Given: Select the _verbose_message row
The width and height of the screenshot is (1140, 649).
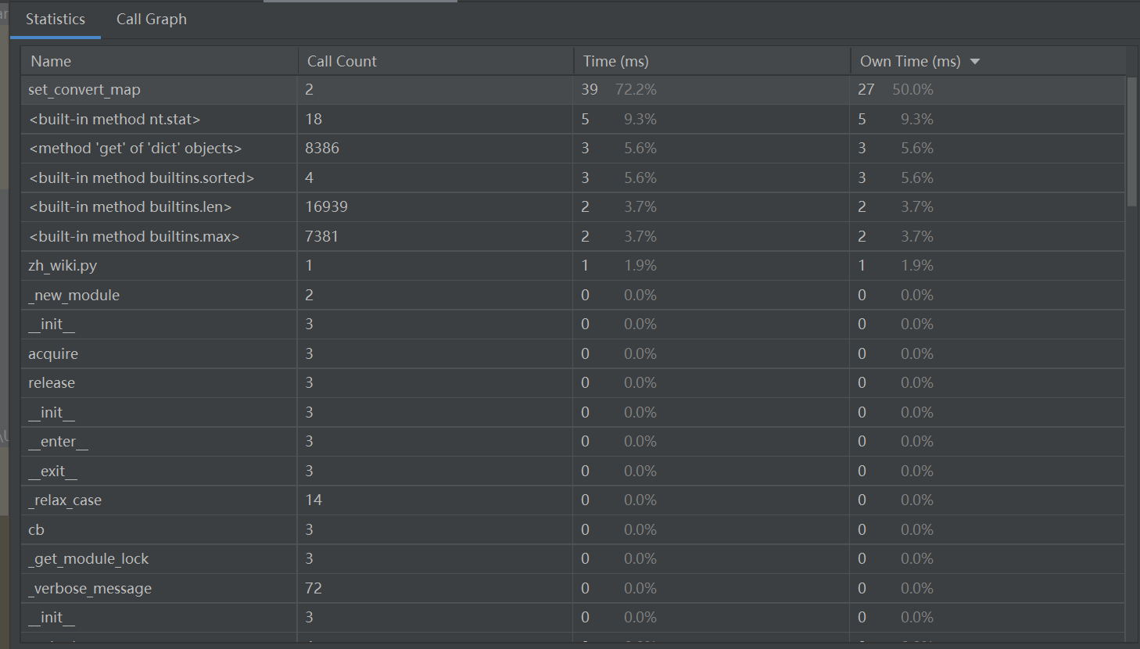Looking at the screenshot, I should 90,588.
